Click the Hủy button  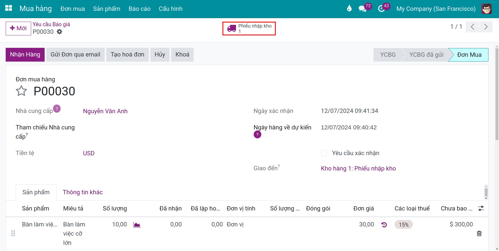click(160, 55)
